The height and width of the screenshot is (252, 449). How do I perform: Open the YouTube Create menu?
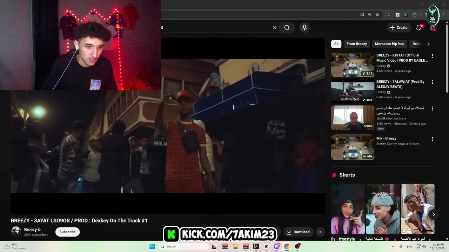[x=398, y=28]
